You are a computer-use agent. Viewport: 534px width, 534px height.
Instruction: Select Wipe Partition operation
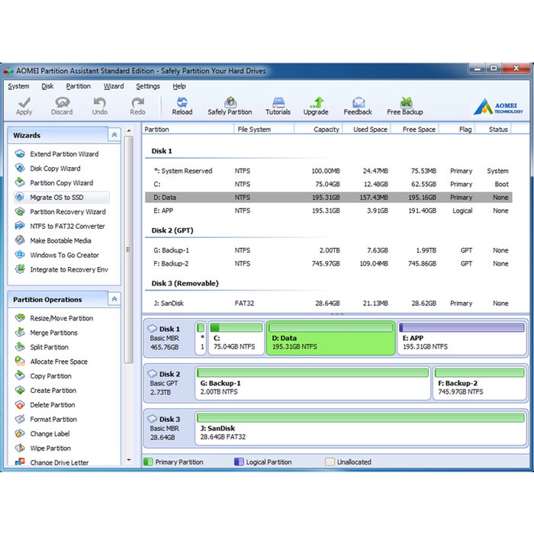[50, 449]
